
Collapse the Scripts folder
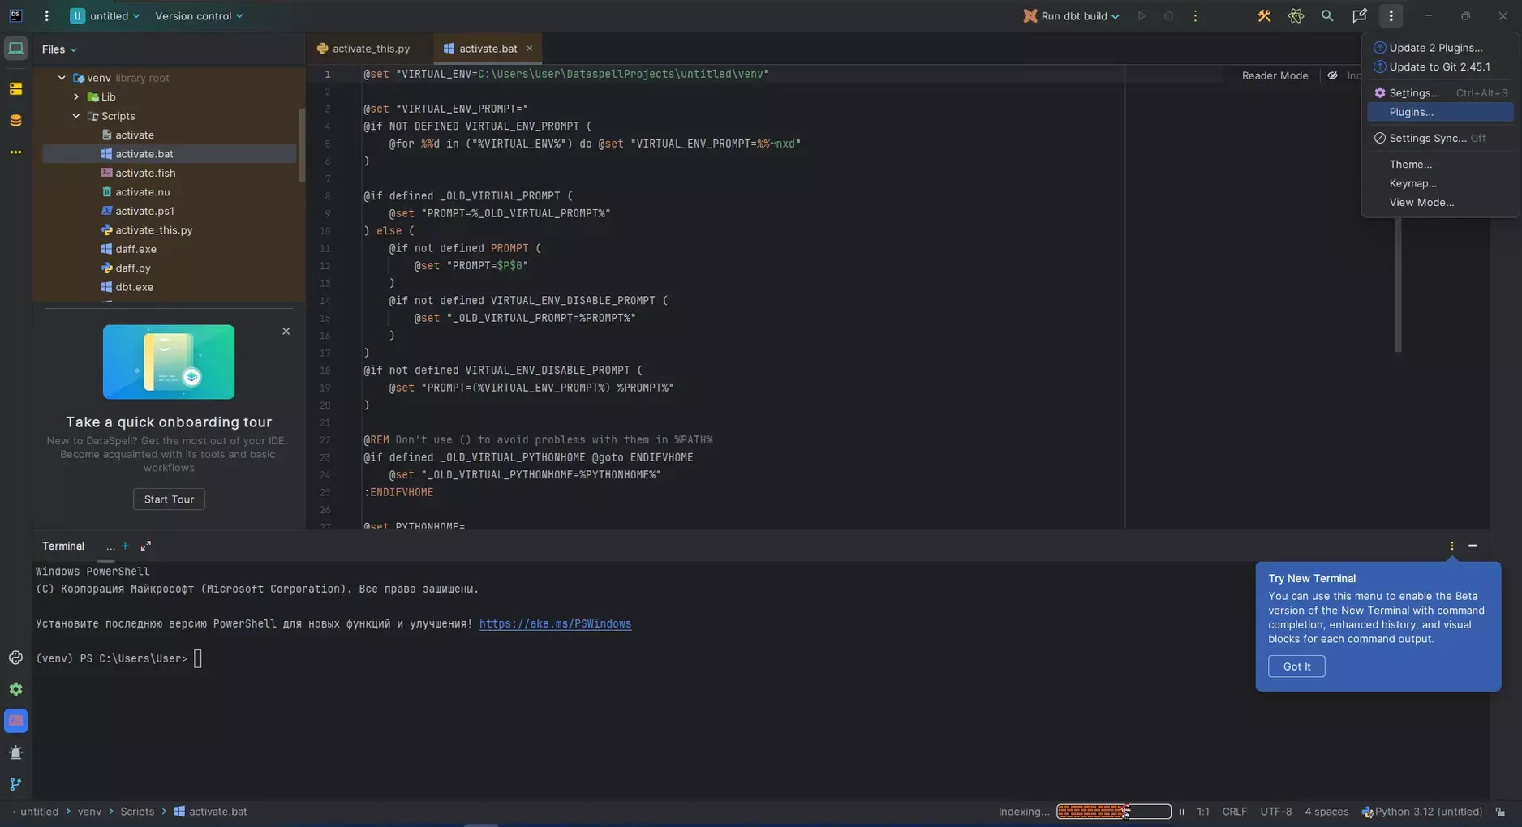[76, 116]
